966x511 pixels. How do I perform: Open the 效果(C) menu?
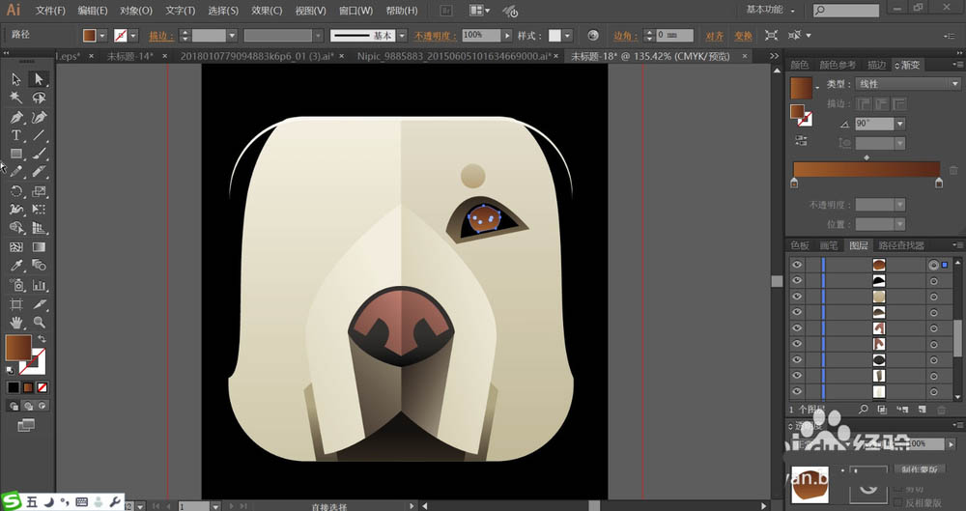point(267,11)
